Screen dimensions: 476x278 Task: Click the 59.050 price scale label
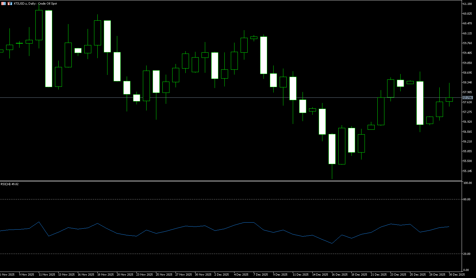(x=467, y=63)
